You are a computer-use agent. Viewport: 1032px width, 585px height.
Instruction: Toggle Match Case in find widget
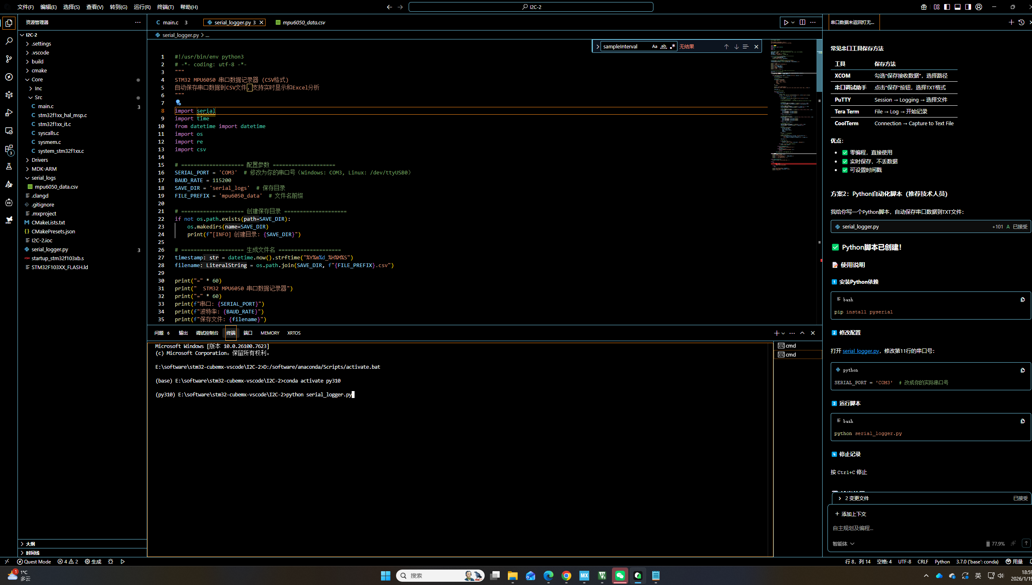point(654,46)
